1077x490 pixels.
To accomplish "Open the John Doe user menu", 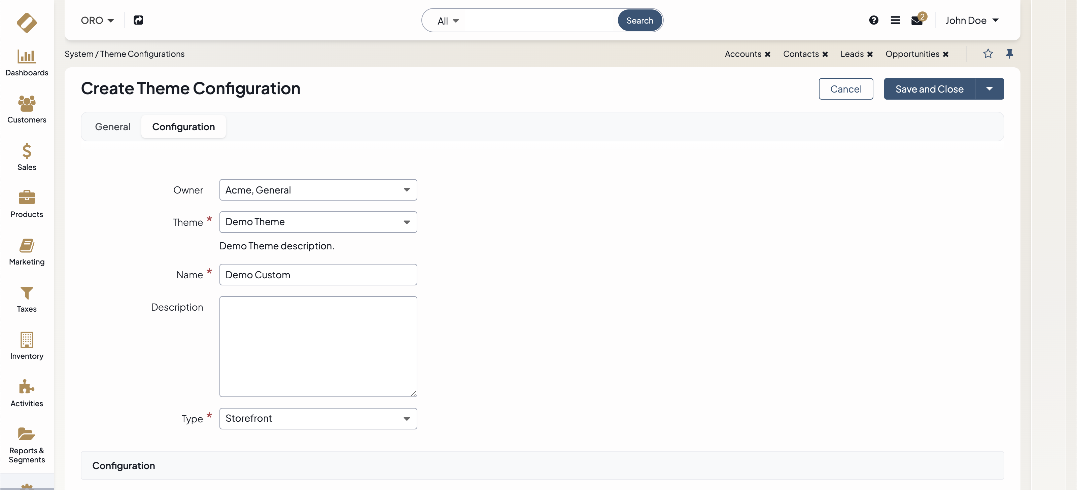I will coord(972,20).
